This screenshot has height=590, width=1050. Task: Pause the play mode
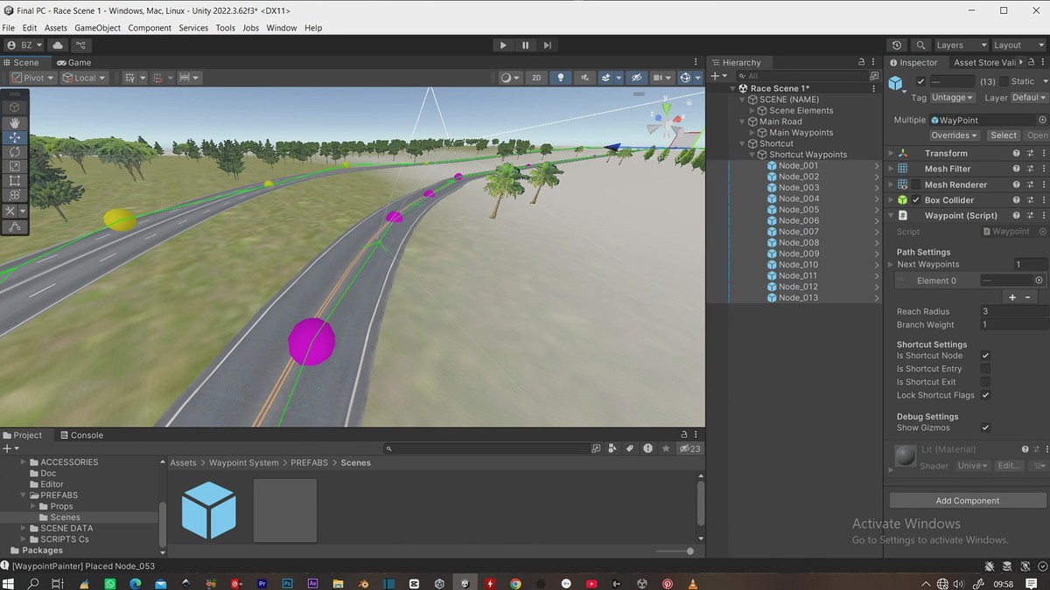(525, 45)
